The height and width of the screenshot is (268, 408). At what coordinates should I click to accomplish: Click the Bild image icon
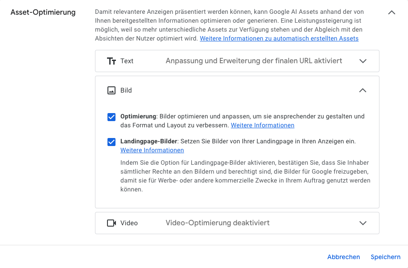[111, 90]
